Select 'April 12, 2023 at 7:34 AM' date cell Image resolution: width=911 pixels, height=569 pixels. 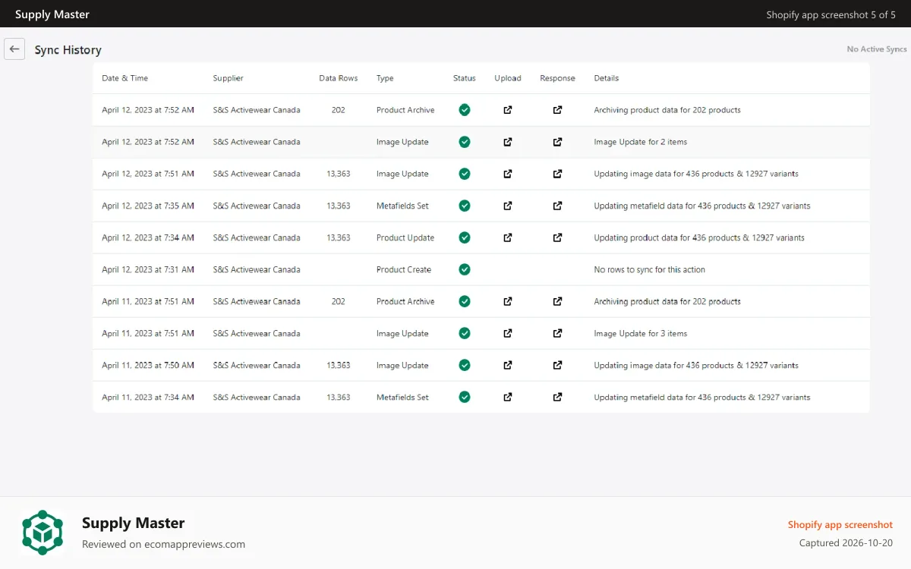click(148, 237)
